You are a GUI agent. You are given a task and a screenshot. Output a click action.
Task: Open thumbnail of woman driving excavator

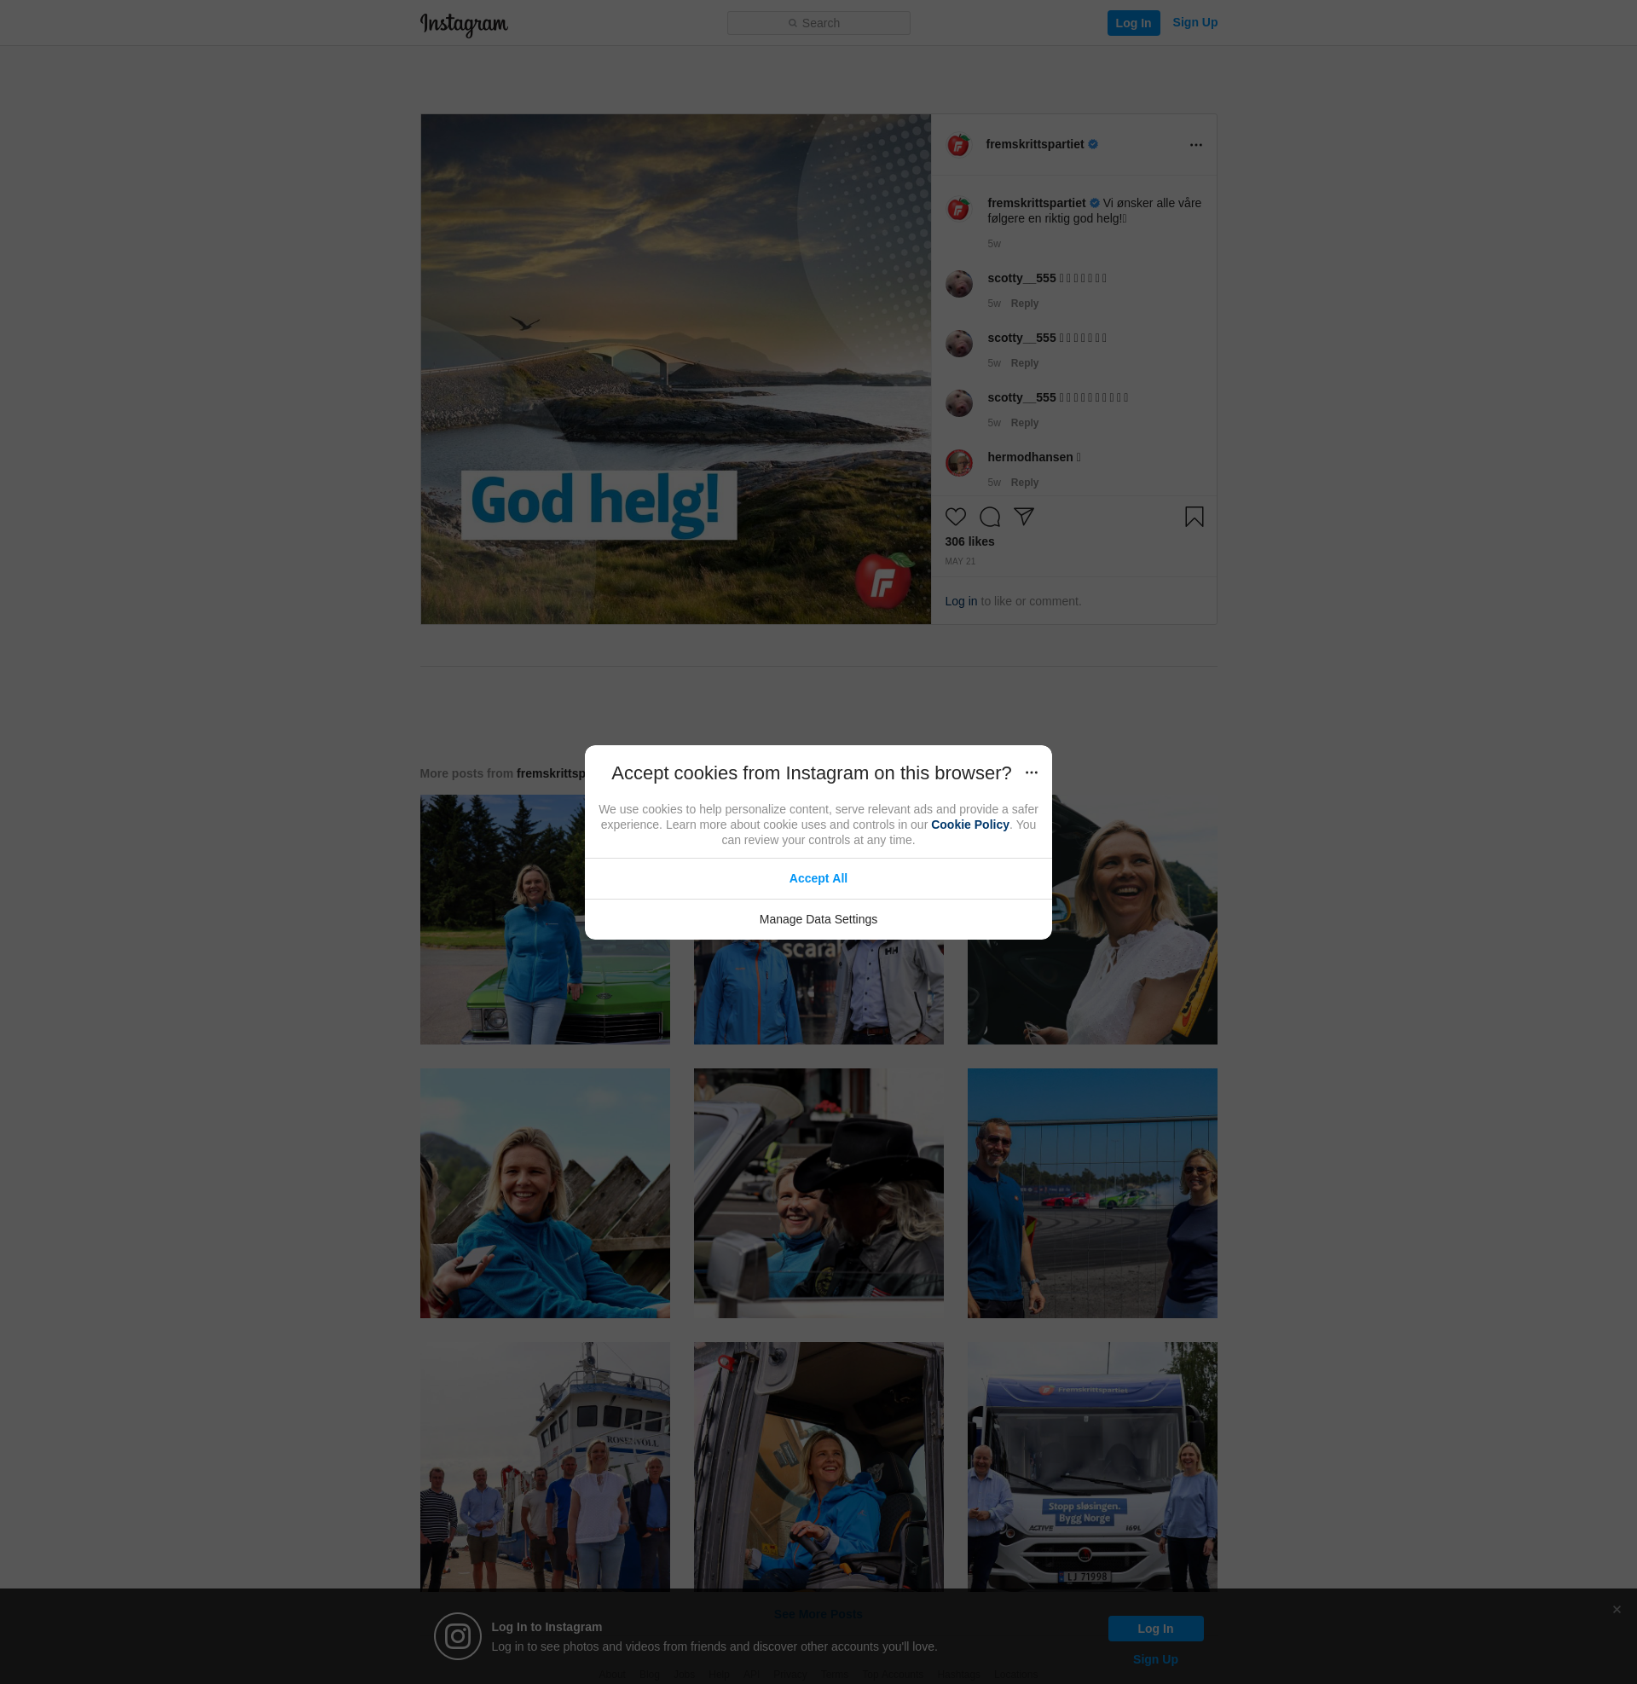818,1466
